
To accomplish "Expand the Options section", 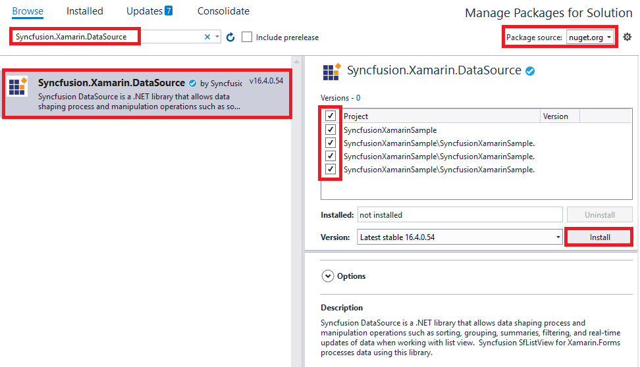I will (328, 276).
